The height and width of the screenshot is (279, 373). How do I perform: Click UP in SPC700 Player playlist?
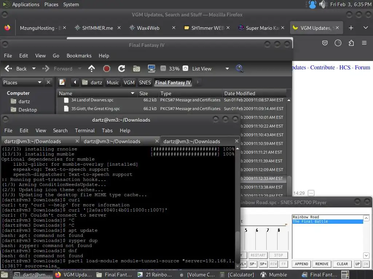point(358,264)
